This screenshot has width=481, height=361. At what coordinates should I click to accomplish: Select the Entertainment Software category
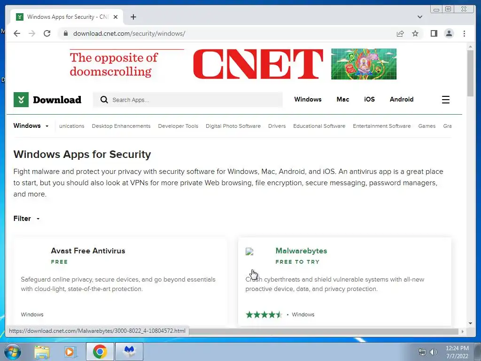point(381,126)
